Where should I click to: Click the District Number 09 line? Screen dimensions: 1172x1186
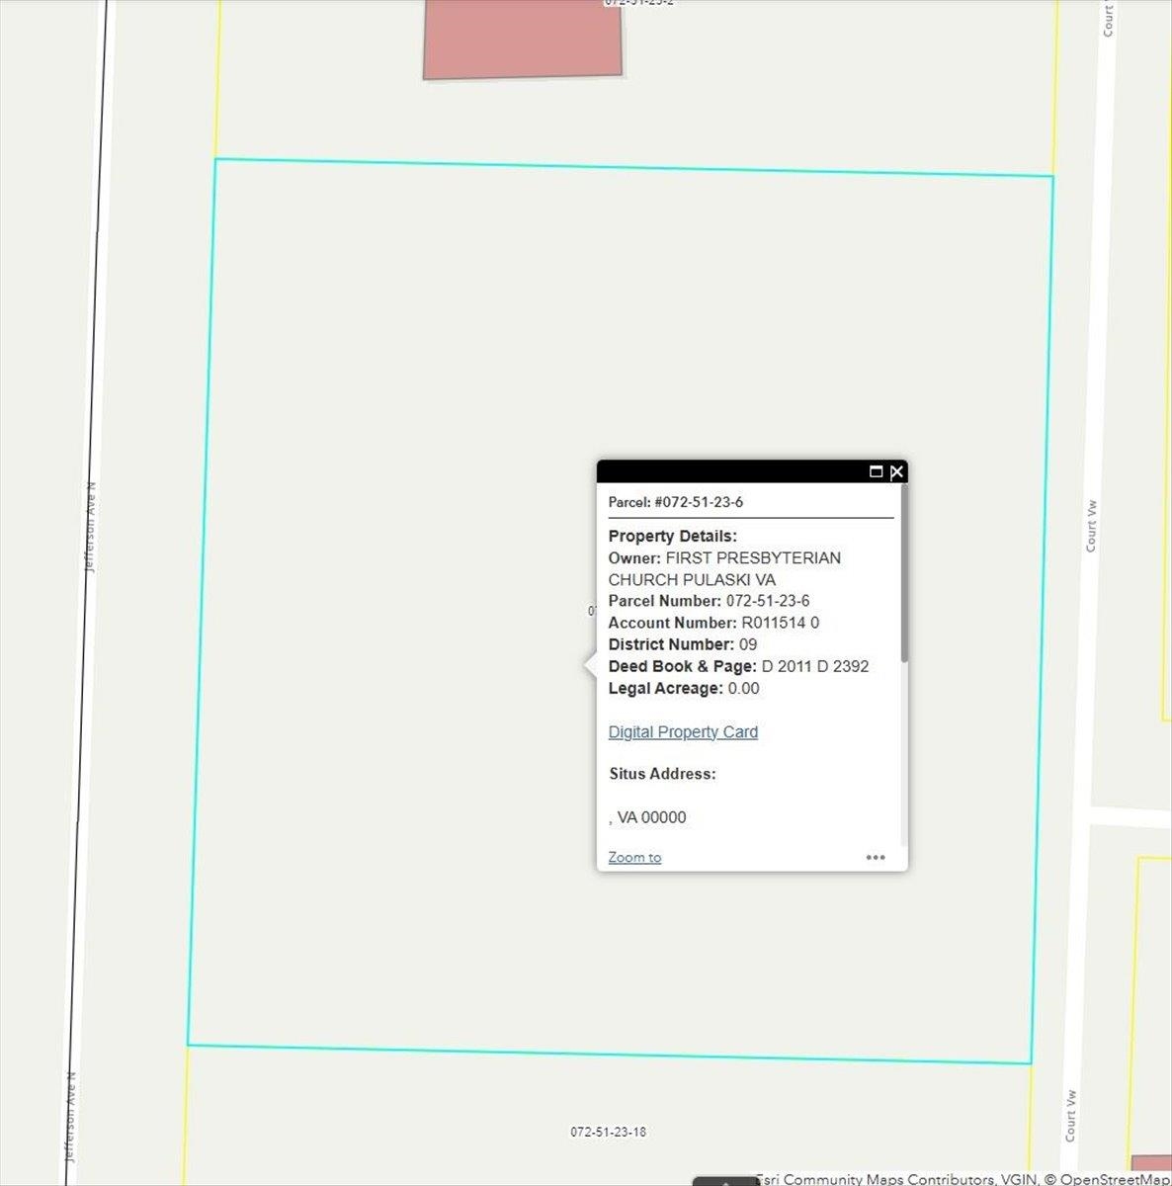point(682,644)
